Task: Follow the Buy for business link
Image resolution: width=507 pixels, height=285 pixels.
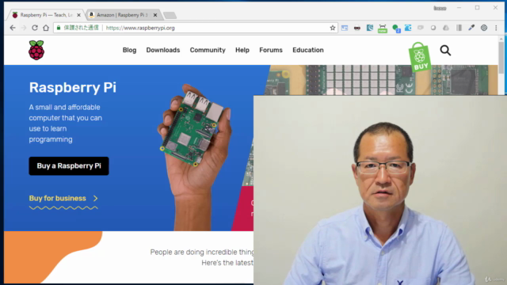Action: pos(58,199)
